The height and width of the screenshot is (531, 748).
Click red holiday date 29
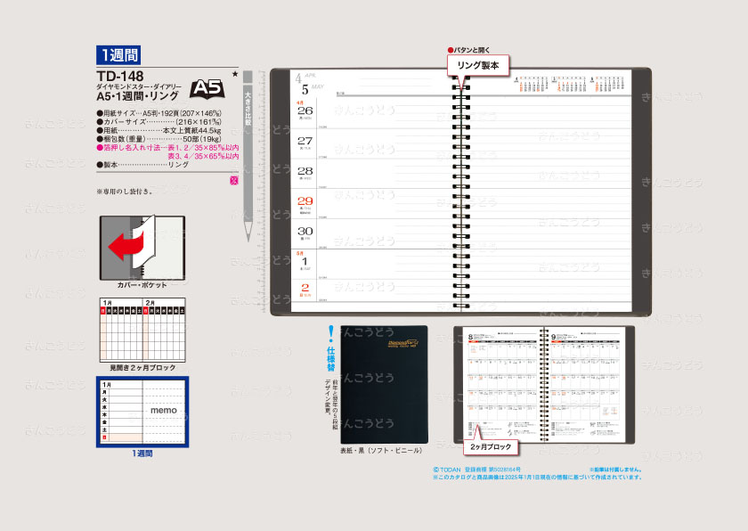pyautogui.click(x=305, y=200)
